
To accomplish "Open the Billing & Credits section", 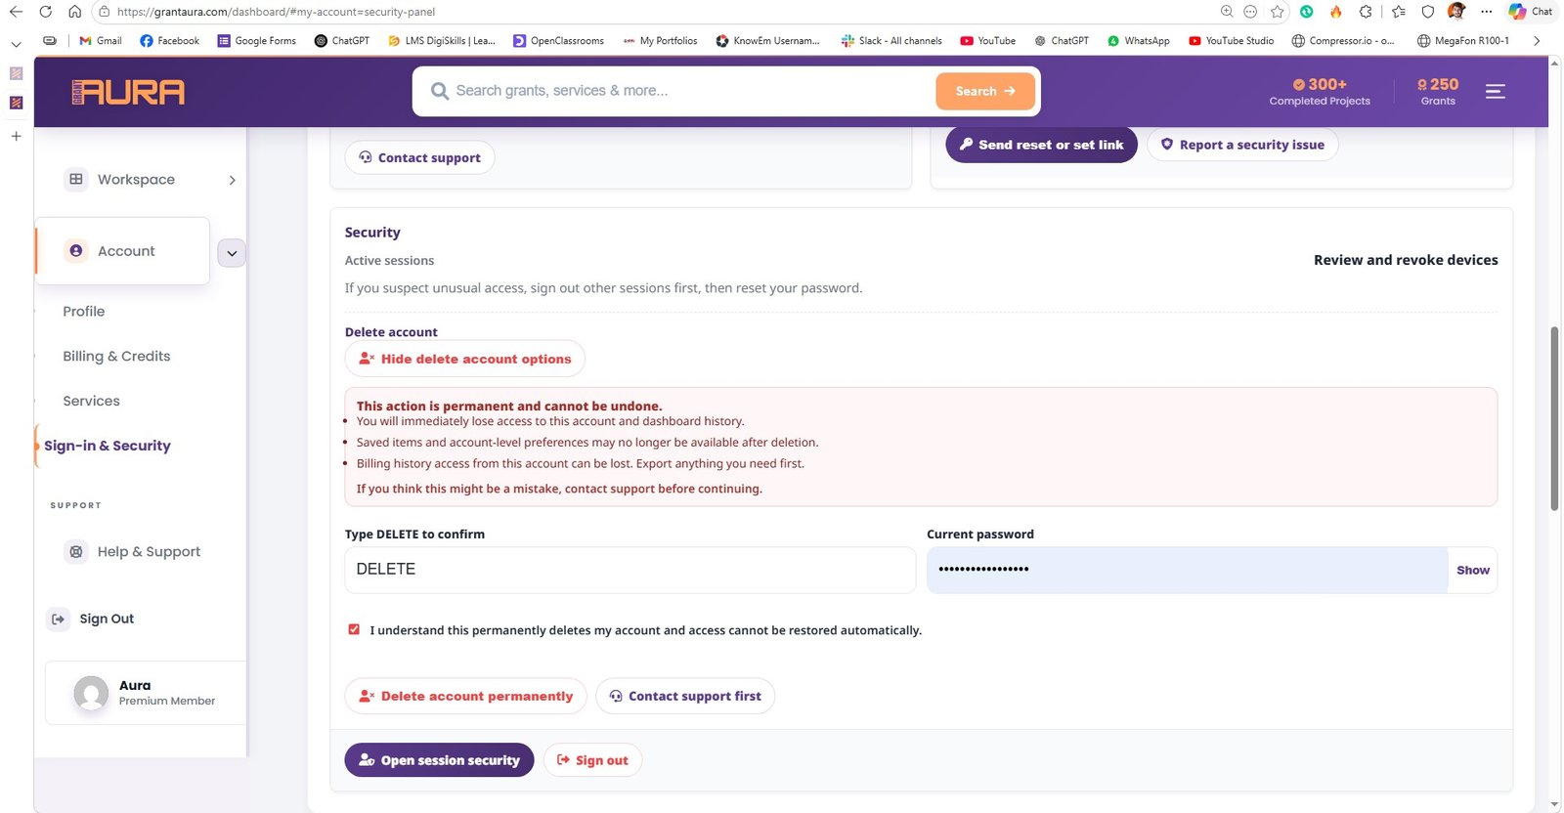I will [116, 357].
